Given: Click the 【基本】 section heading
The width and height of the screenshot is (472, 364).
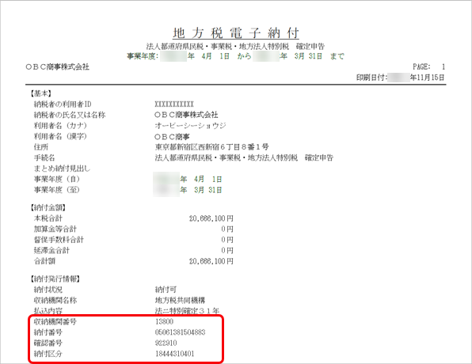Looking at the screenshot, I should pos(40,93).
